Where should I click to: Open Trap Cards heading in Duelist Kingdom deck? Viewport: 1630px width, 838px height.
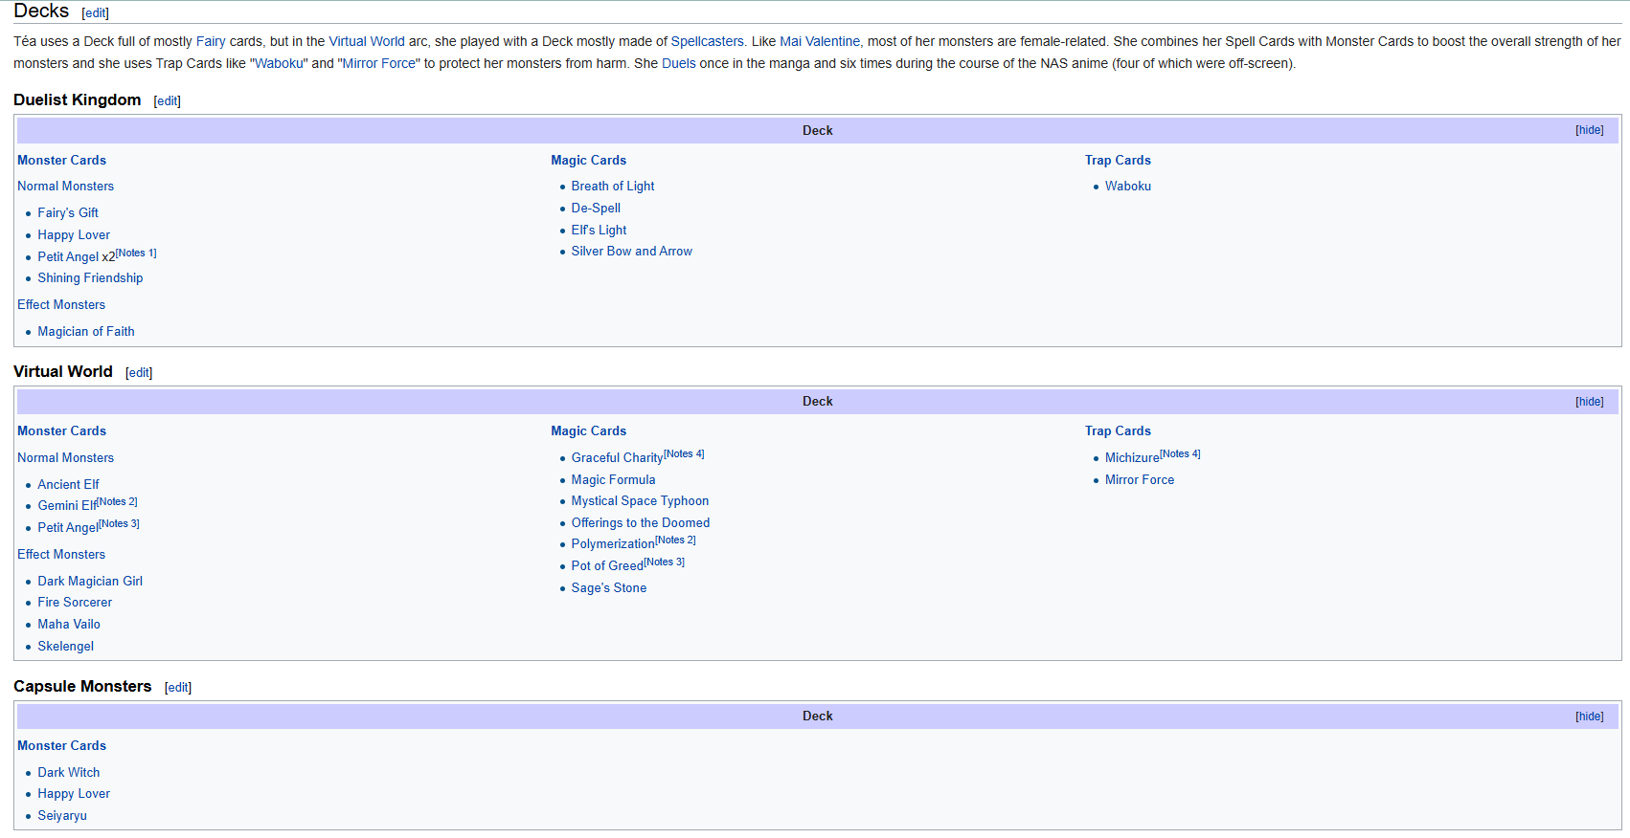click(1118, 161)
